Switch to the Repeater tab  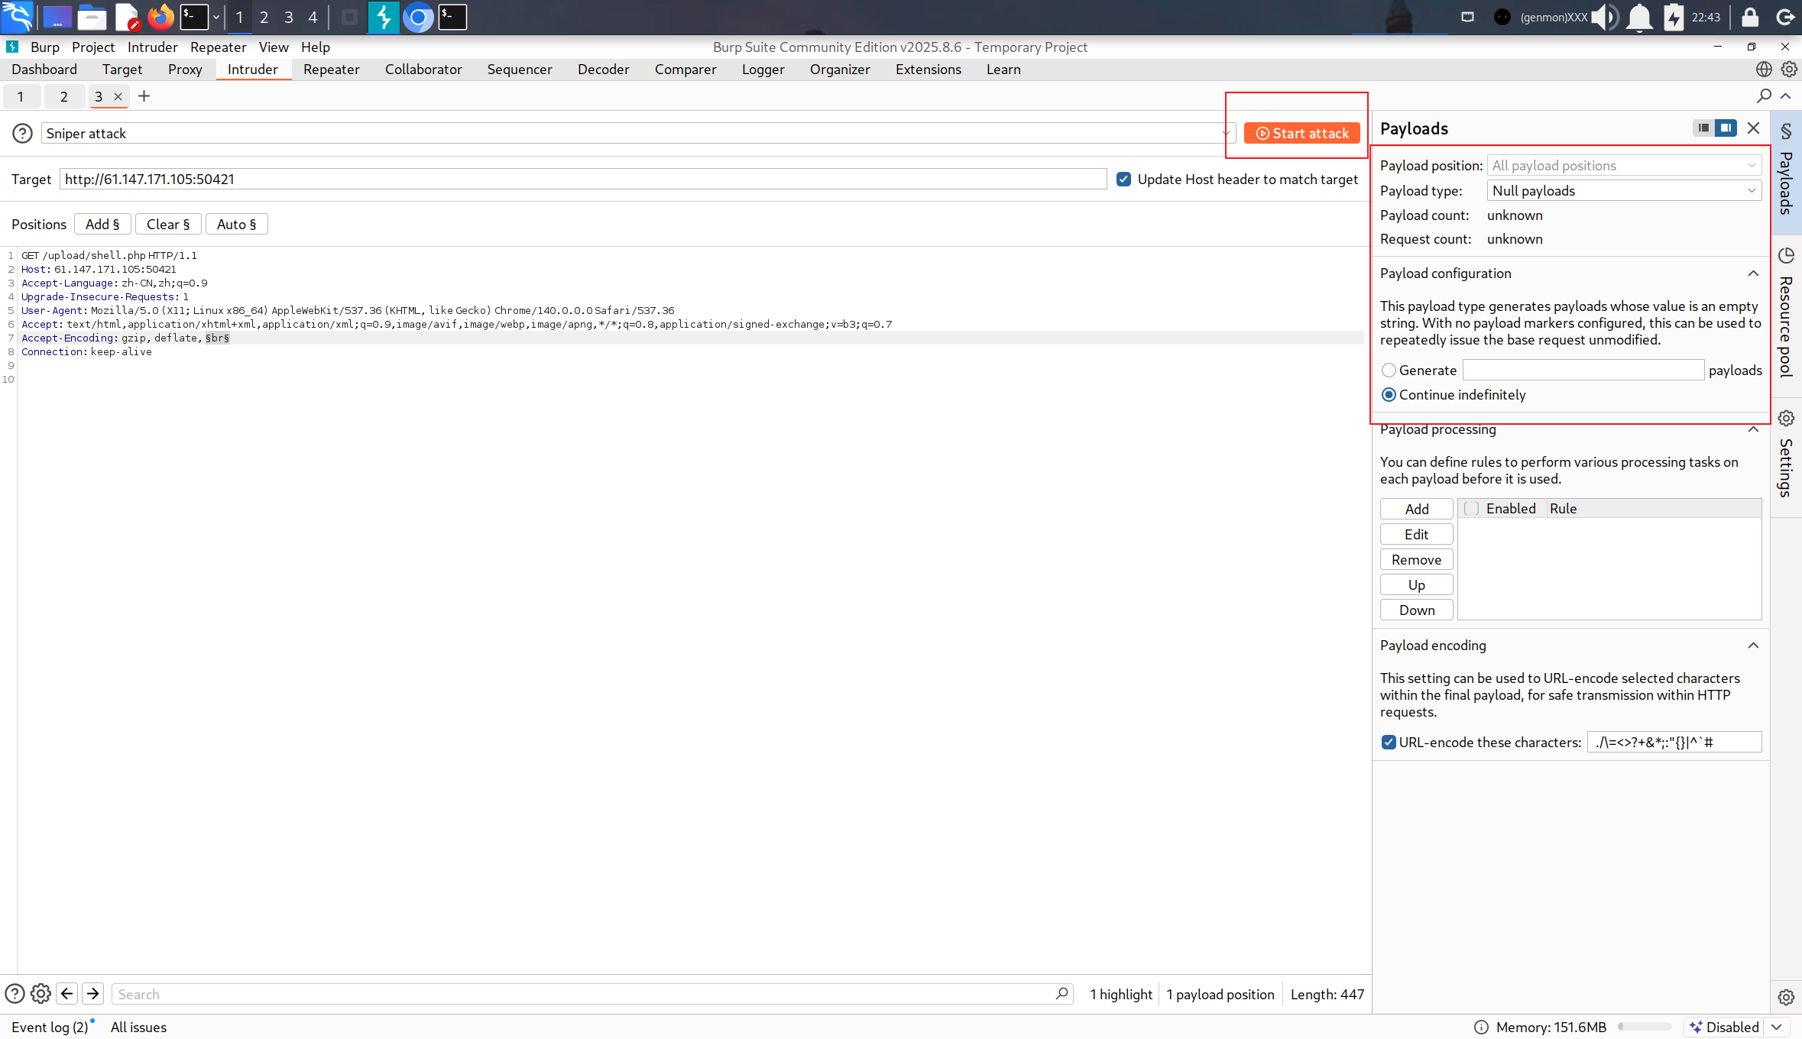pos(331,70)
